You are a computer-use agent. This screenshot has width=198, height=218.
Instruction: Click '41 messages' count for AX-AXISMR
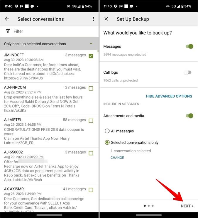[75, 189]
